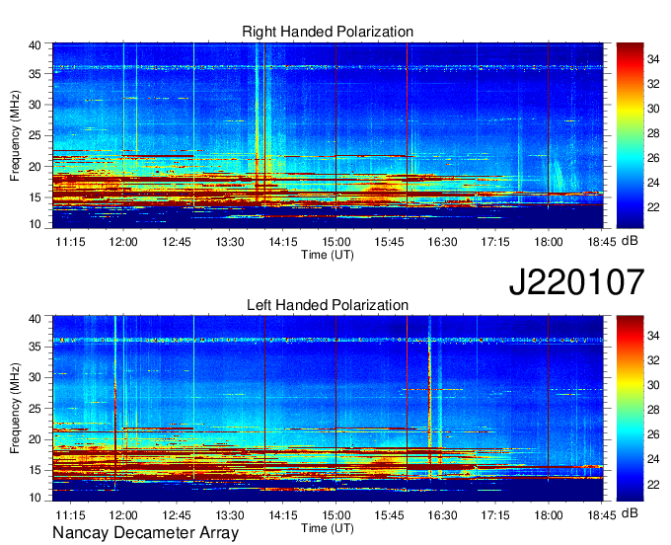Click the 20 frequency tick of Right Handed plot
The width and height of the screenshot is (671, 545).
pyautogui.click(x=35, y=167)
